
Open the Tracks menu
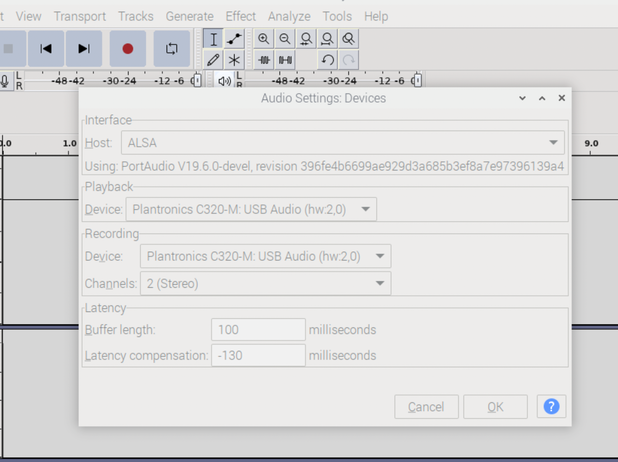136,16
